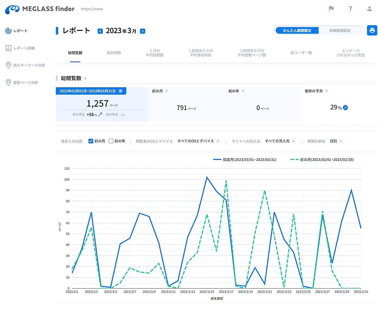
Task: Switch to 詳細期間設定 mode
Action: pos(340,31)
